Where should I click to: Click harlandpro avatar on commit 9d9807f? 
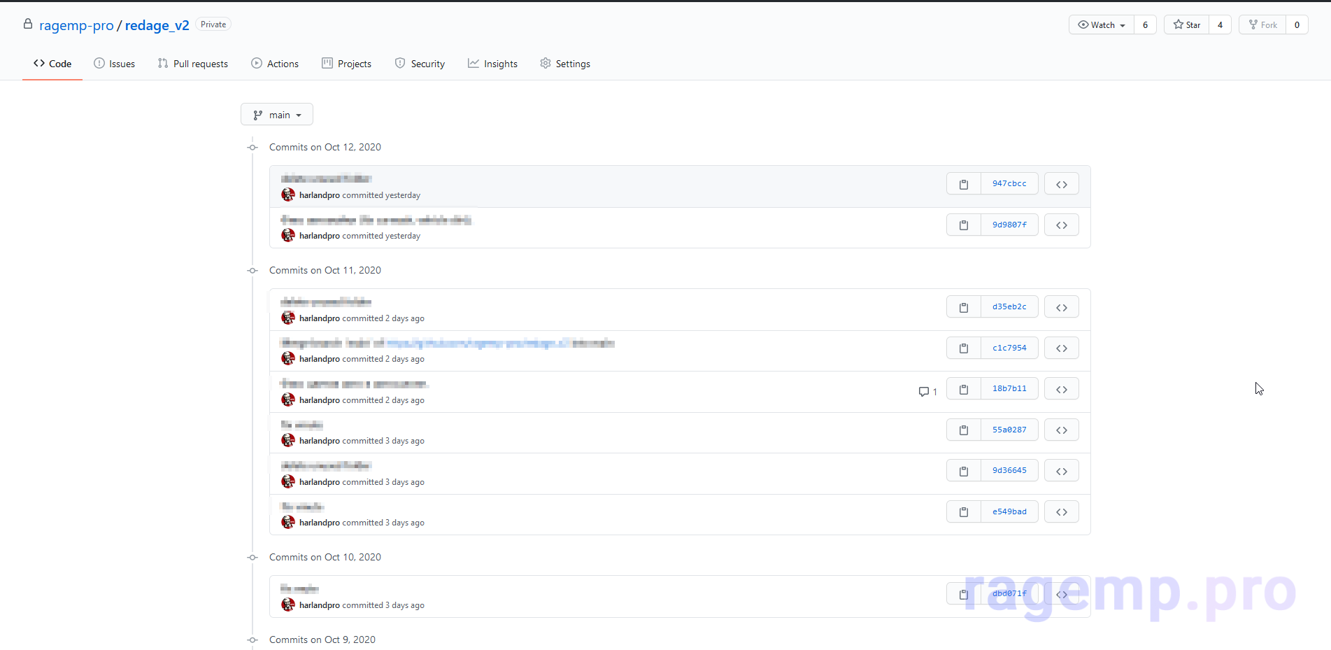click(288, 236)
